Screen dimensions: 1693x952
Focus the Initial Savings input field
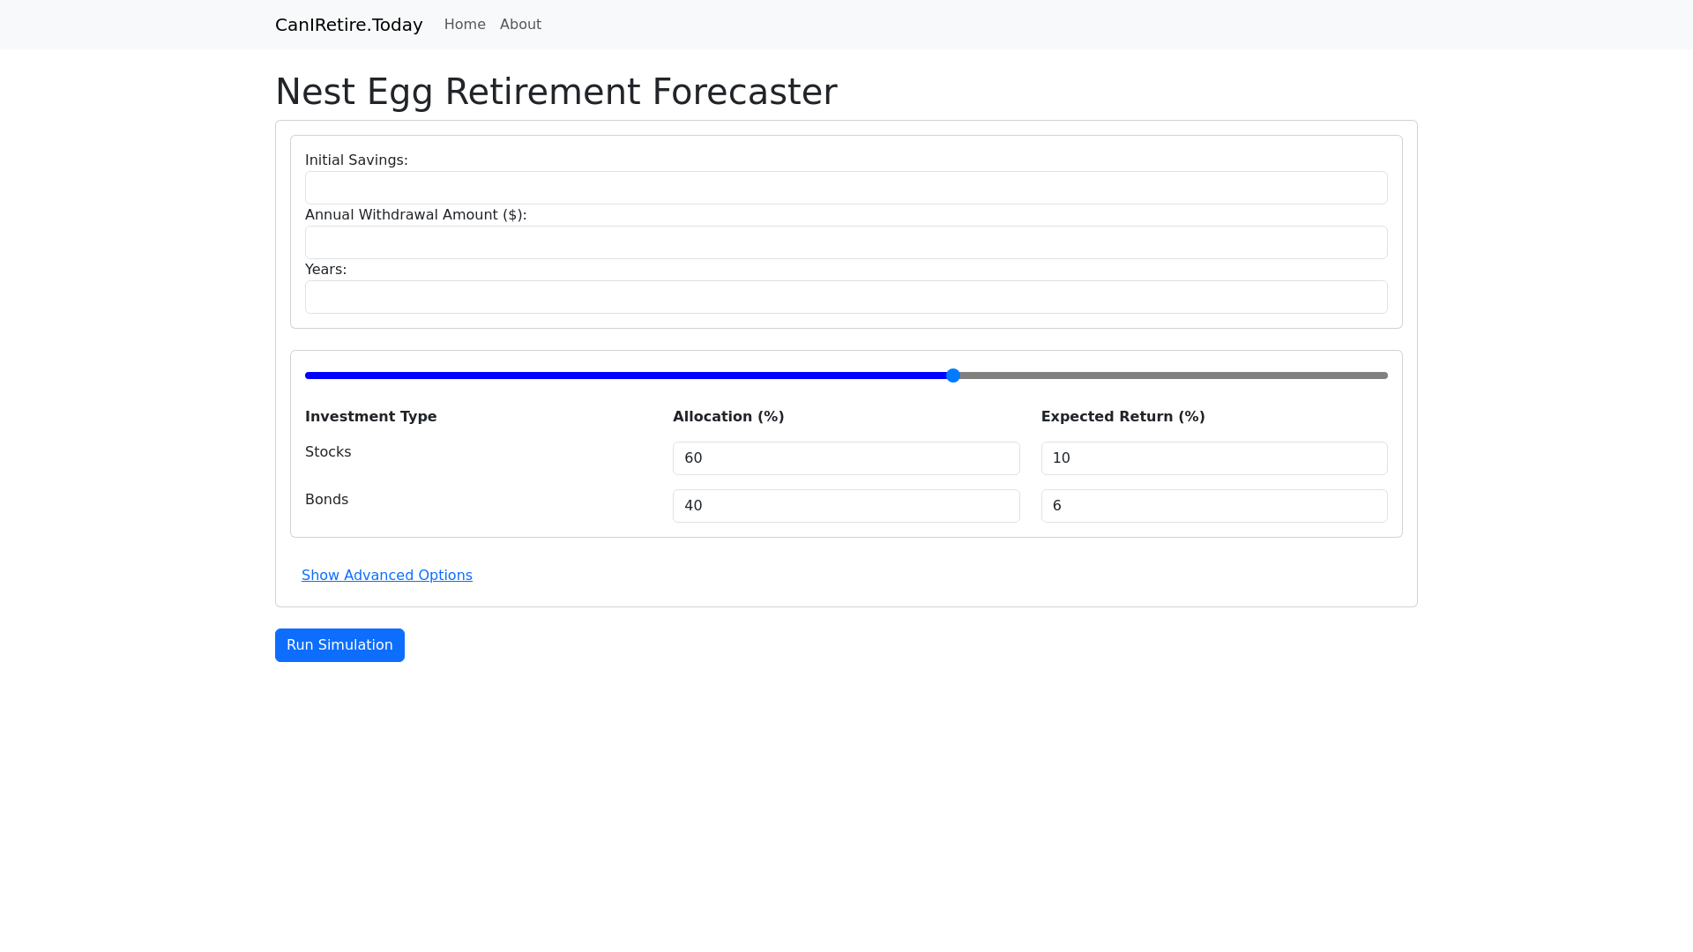[x=846, y=188]
